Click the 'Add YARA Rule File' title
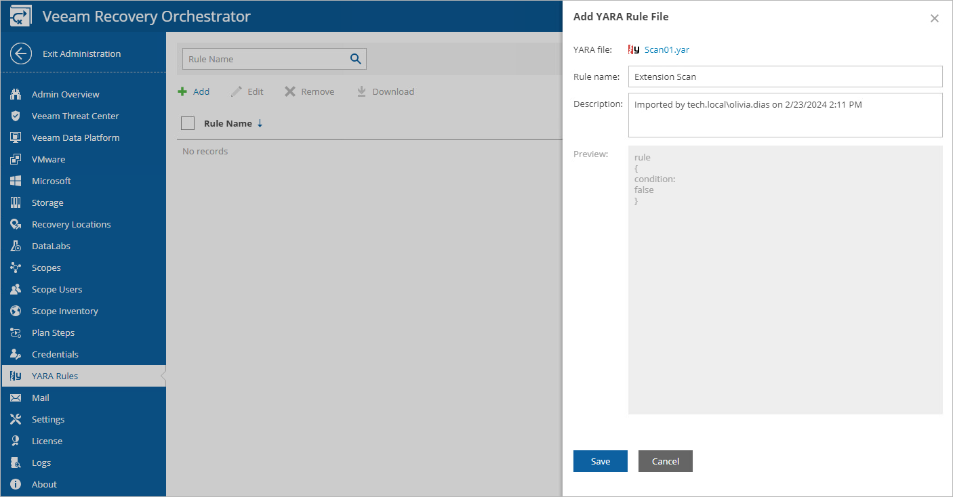953x497 pixels. pos(621,17)
